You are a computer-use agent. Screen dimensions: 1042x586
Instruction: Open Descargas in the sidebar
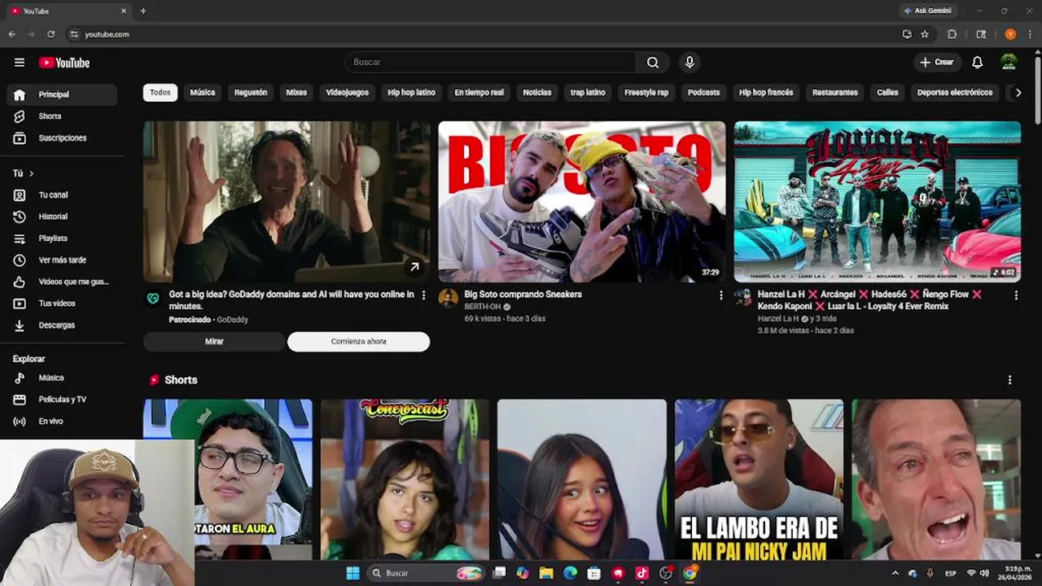(63, 326)
